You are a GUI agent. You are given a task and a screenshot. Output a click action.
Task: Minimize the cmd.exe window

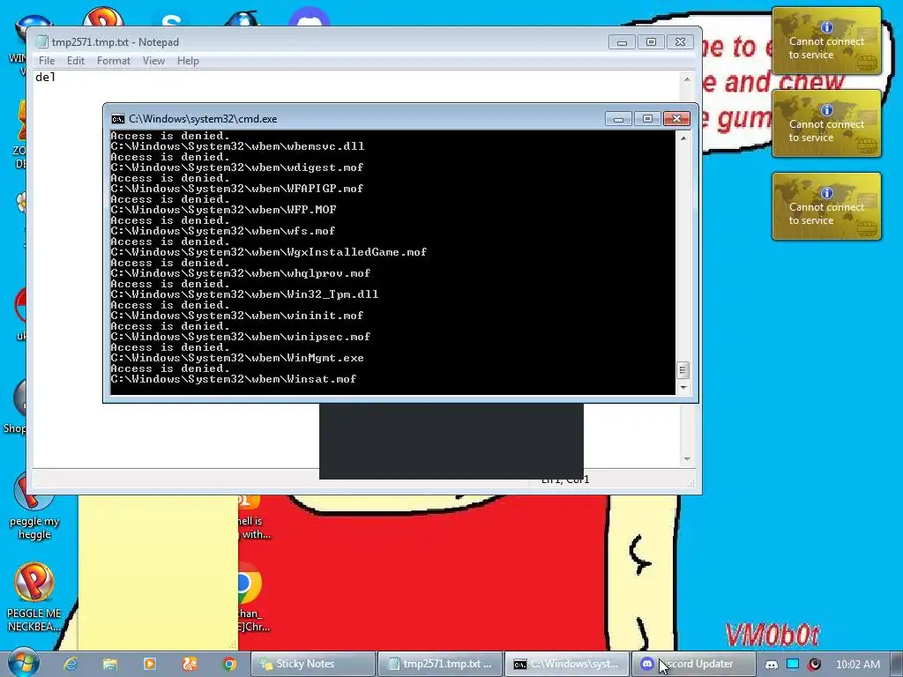pos(618,119)
